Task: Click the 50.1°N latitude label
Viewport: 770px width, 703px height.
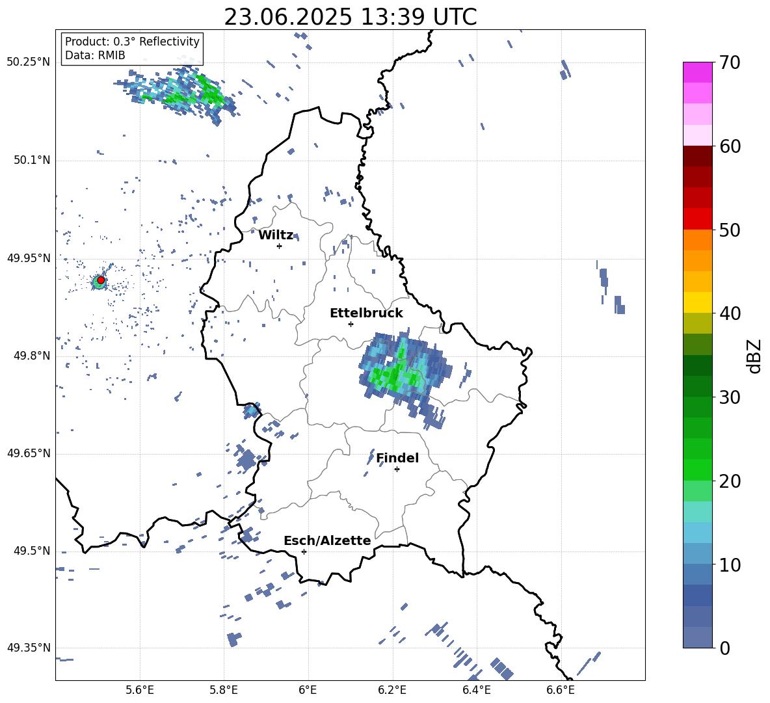Action: tap(32, 160)
